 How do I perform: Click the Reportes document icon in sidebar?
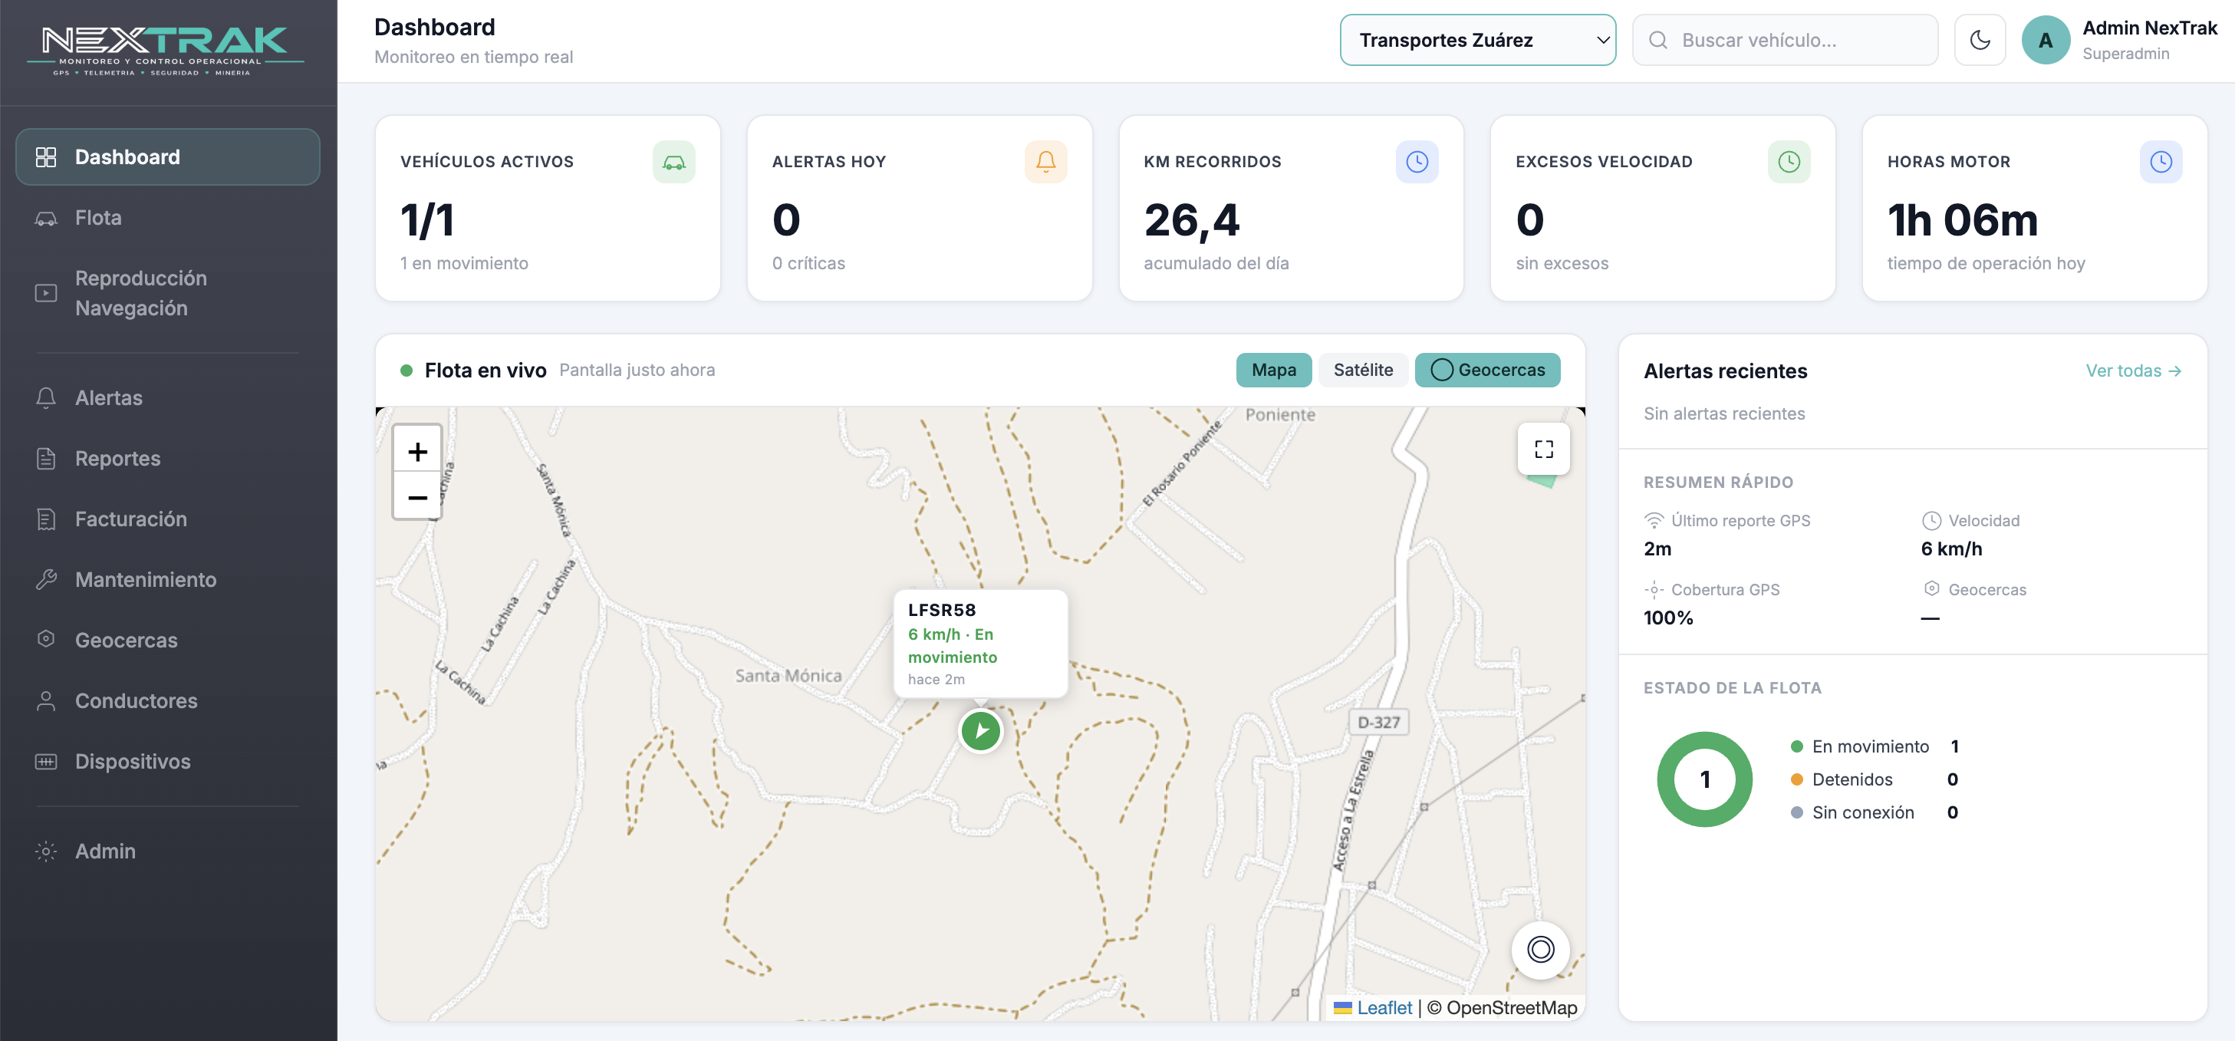tap(46, 459)
